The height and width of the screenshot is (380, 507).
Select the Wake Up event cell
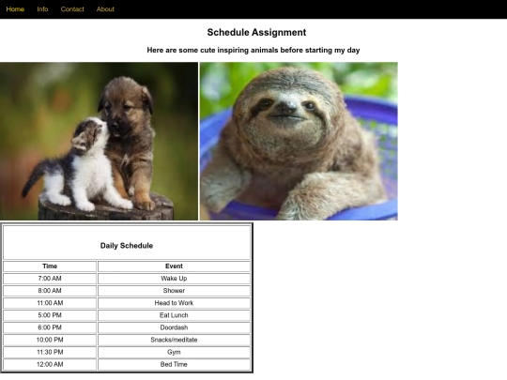coord(174,279)
